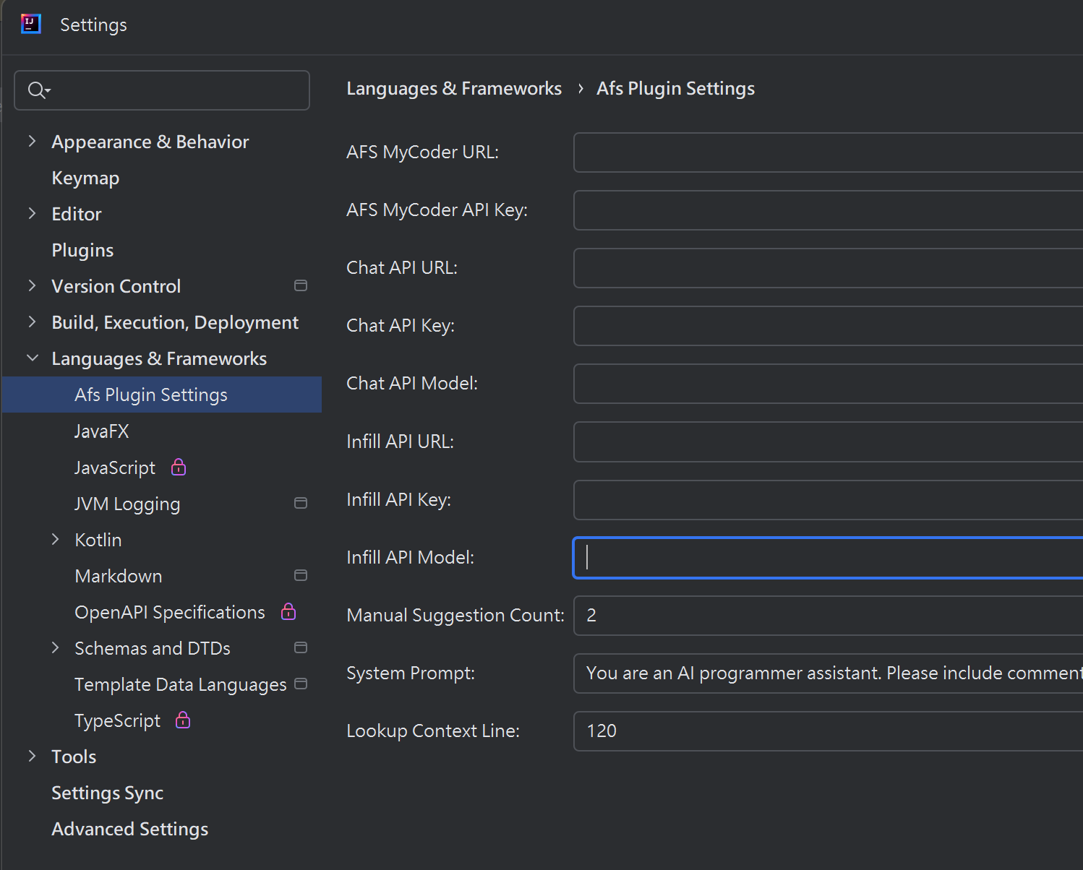Select Editor label in the tree
Viewport: 1083px width, 870px height.
coord(77,215)
